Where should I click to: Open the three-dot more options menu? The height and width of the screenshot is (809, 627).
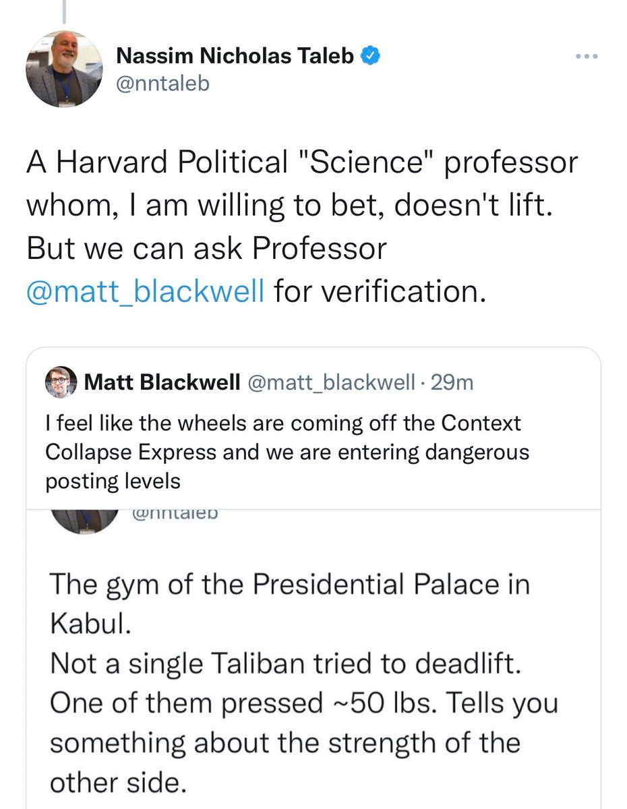click(587, 57)
